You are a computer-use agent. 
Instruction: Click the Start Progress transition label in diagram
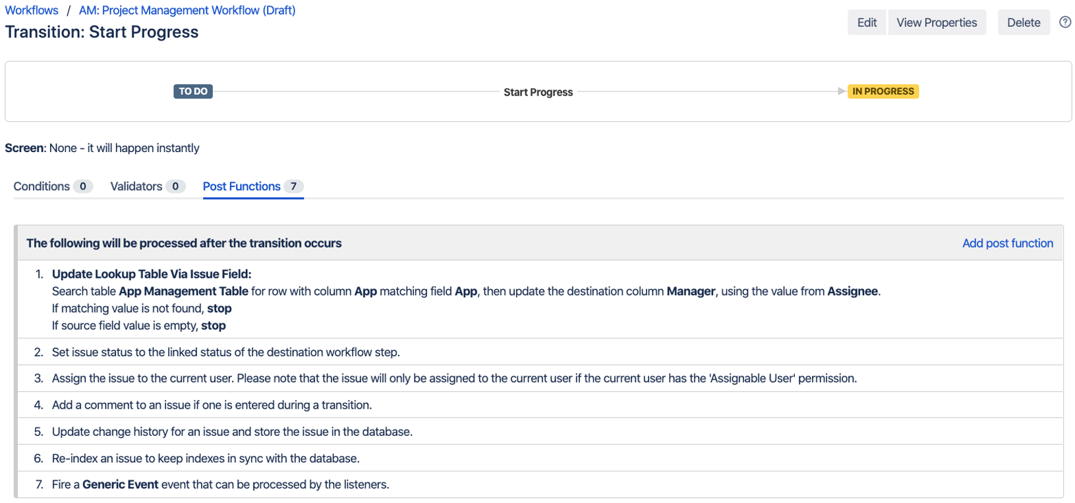tap(538, 92)
